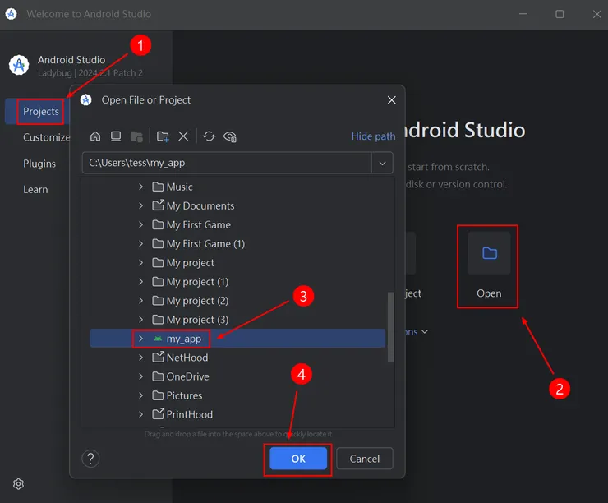Expand the My First Game folder
The image size is (608, 503).
pyautogui.click(x=141, y=225)
